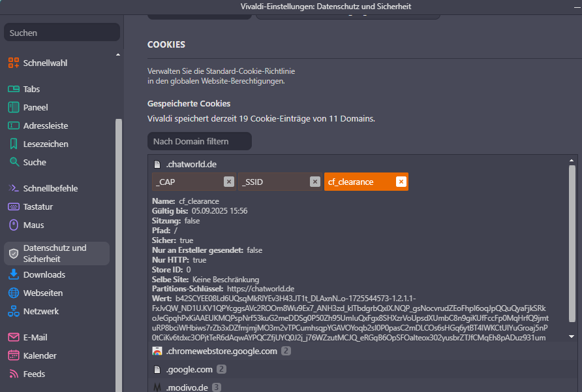The width and height of the screenshot is (582, 392).
Task: Click the Kalender calendar icon
Action: pyautogui.click(x=14, y=355)
